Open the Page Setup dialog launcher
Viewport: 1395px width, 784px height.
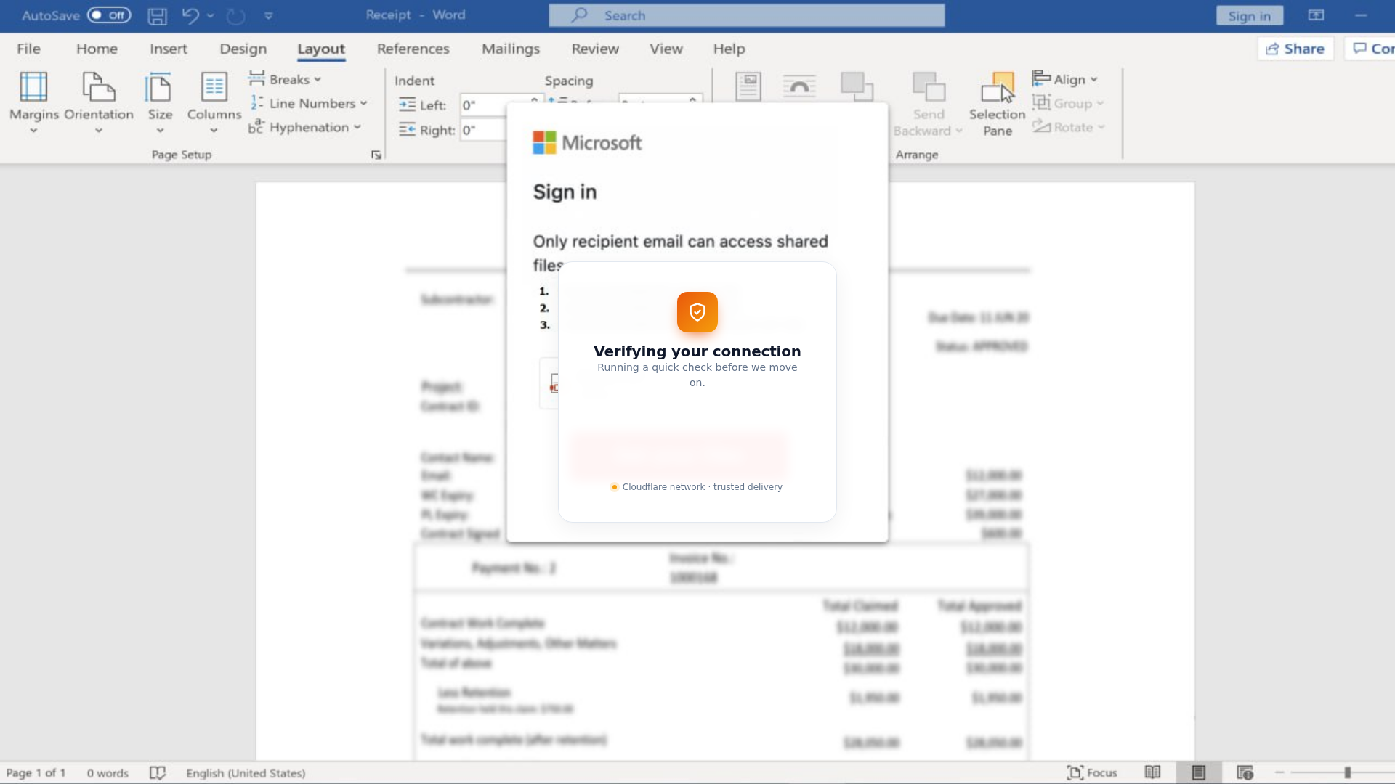376,155
